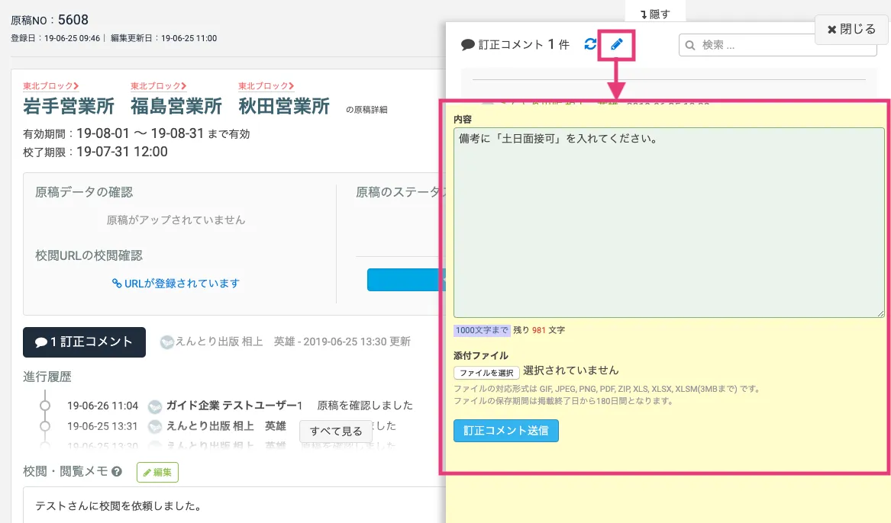Click the avatar icon beside えんとり出版 相上 英雄 13:31
891x523 pixels.
tap(154, 427)
